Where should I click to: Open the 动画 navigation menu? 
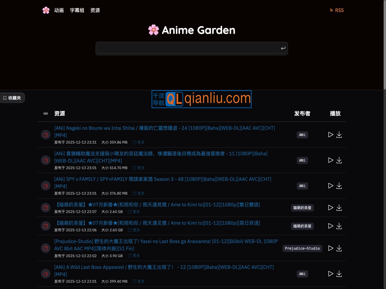point(59,10)
